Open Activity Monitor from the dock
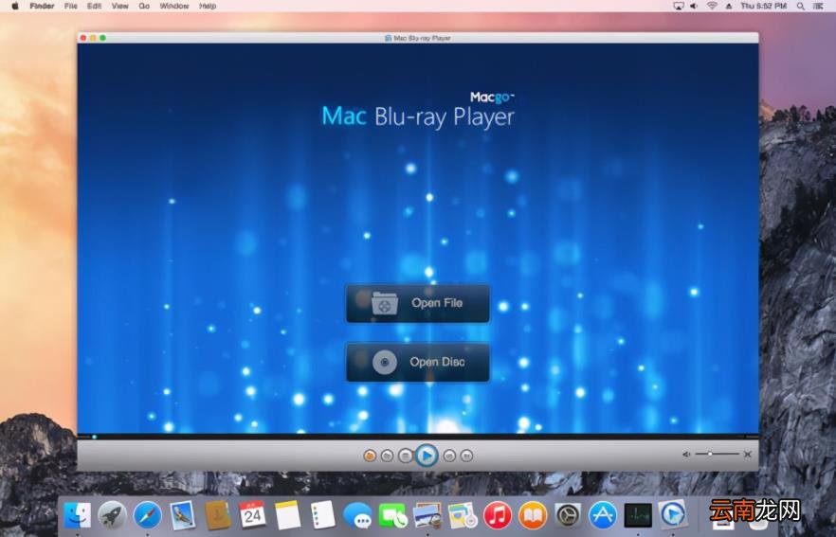Screen dimensions: 836x537 [638, 515]
